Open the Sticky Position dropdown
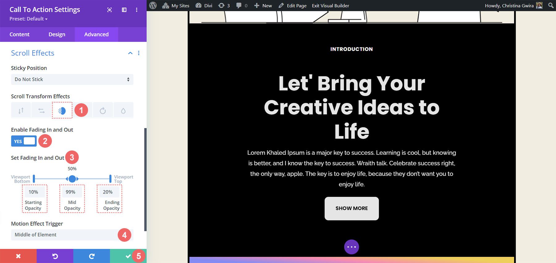 [x=72, y=80]
